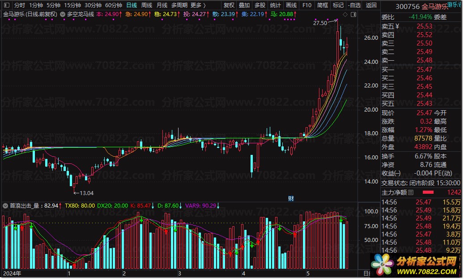
Task: Open the 复权 adjustment options
Action: click(229, 5)
